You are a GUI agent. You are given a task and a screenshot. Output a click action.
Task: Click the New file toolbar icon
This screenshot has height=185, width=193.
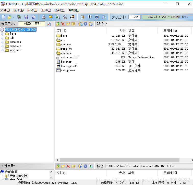tap(4, 17)
